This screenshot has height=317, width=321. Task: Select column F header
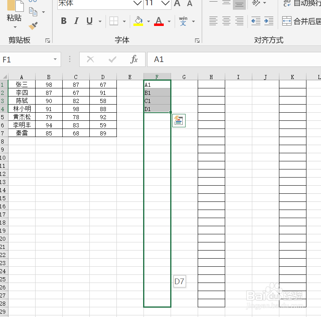(157, 77)
